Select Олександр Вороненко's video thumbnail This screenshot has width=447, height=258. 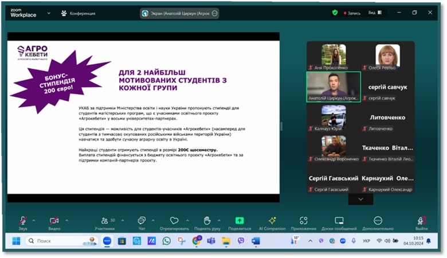[x=334, y=148]
